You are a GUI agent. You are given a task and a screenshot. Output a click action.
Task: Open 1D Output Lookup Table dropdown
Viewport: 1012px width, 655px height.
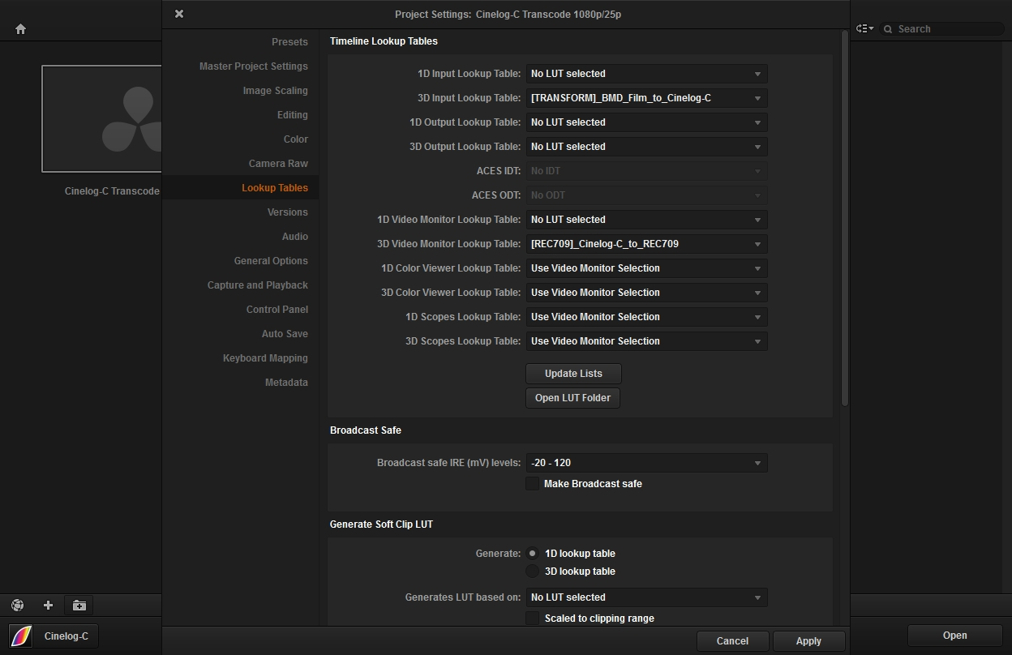click(x=646, y=122)
